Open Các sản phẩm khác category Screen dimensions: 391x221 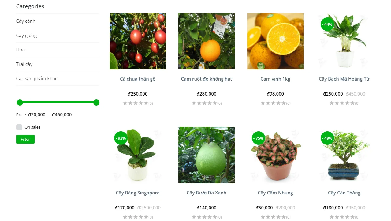(x=37, y=79)
